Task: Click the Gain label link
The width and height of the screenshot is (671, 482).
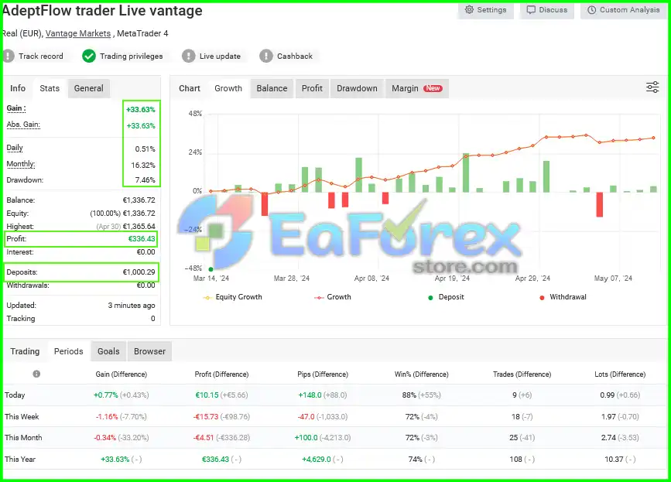Action: pyautogui.click(x=16, y=108)
